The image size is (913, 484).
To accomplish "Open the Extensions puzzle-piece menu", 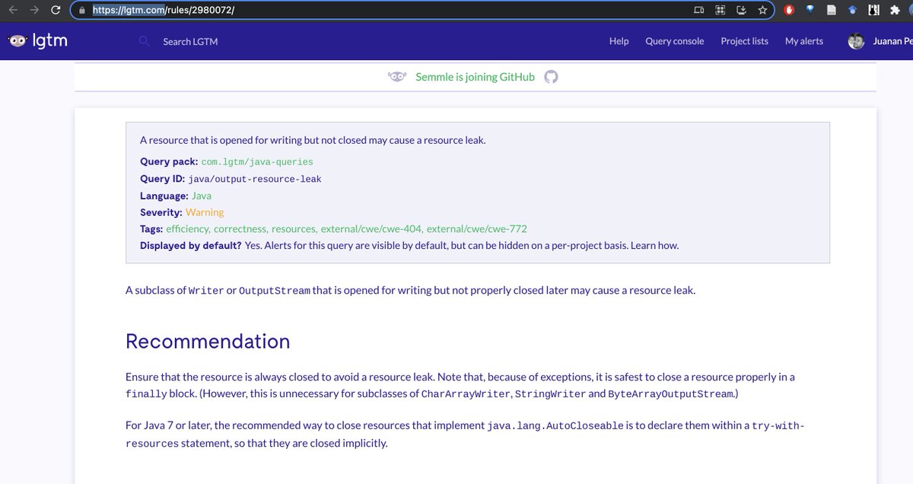I will [x=896, y=11].
